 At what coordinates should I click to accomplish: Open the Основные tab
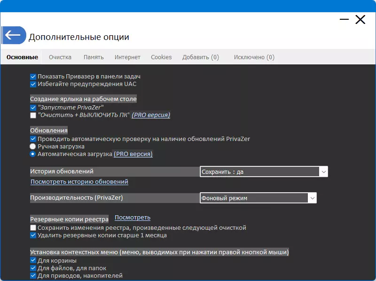point(22,57)
